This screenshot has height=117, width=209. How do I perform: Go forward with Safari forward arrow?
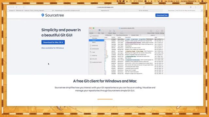click(20, 7)
